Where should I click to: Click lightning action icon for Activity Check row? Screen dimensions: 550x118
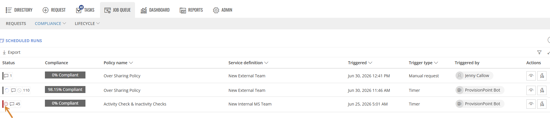click(x=542, y=104)
